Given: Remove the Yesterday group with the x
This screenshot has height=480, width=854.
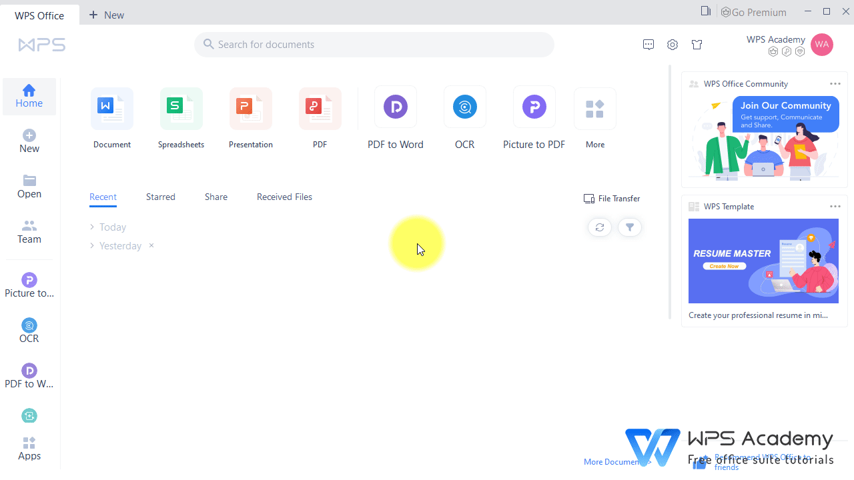Looking at the screenshot, I should tap(151, 245).
